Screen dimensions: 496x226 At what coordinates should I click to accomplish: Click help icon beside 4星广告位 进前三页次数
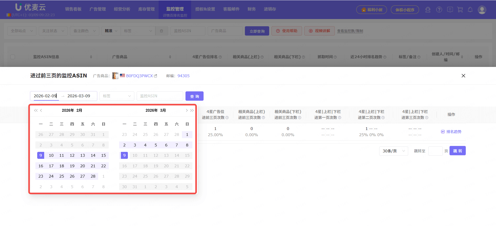227,118
